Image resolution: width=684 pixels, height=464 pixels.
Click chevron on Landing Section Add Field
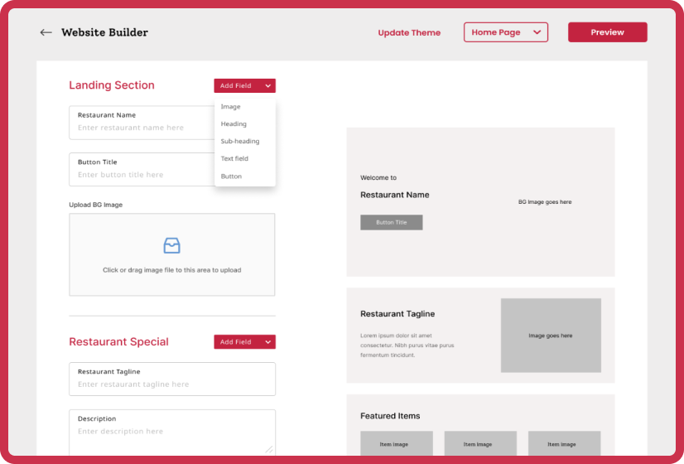(267, 85)
